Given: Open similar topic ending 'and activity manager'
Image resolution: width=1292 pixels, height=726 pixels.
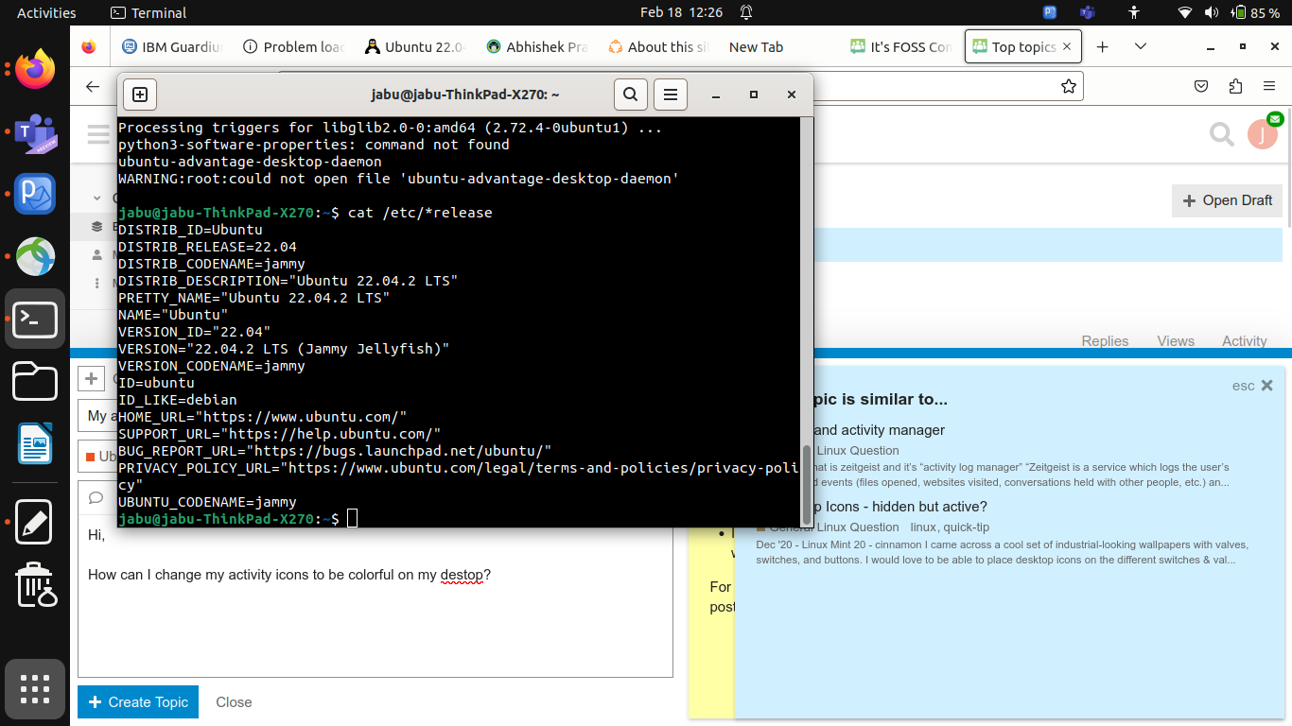Looking at the screenshot, I should 880,430.
